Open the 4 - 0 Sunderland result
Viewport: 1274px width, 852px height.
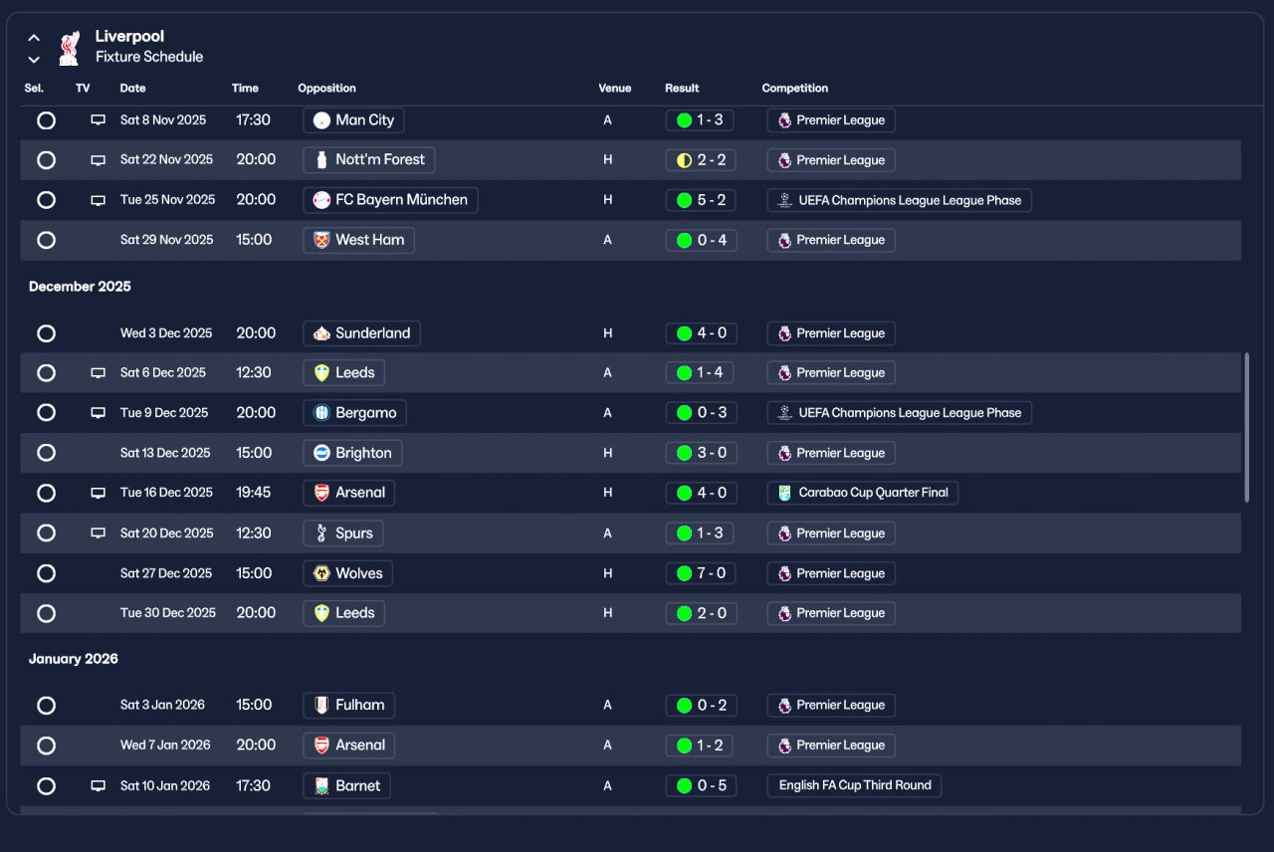(701, 333)
